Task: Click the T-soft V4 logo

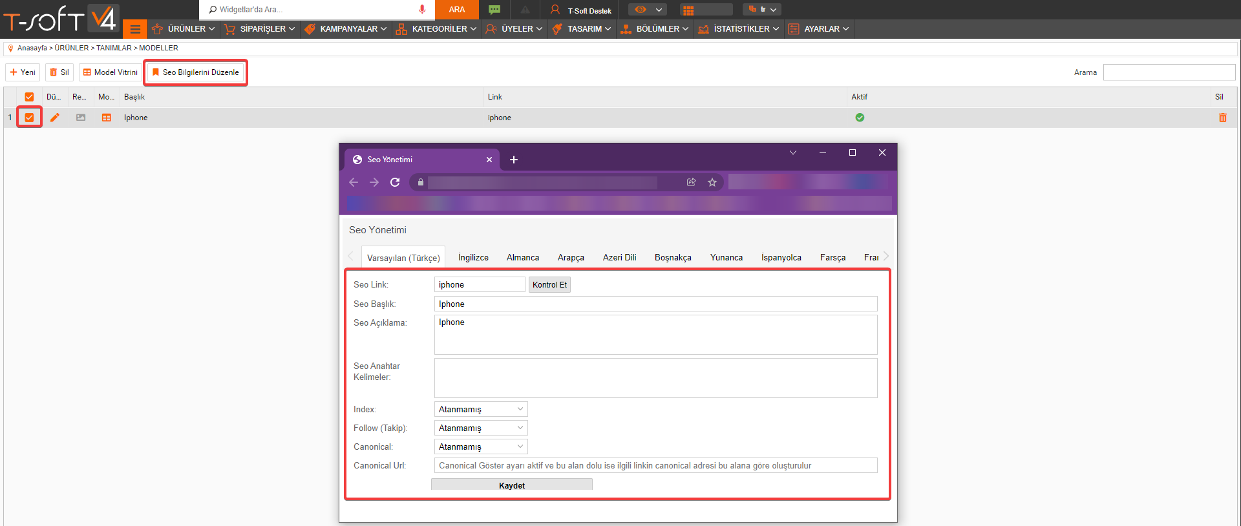Action: (60, 18)
